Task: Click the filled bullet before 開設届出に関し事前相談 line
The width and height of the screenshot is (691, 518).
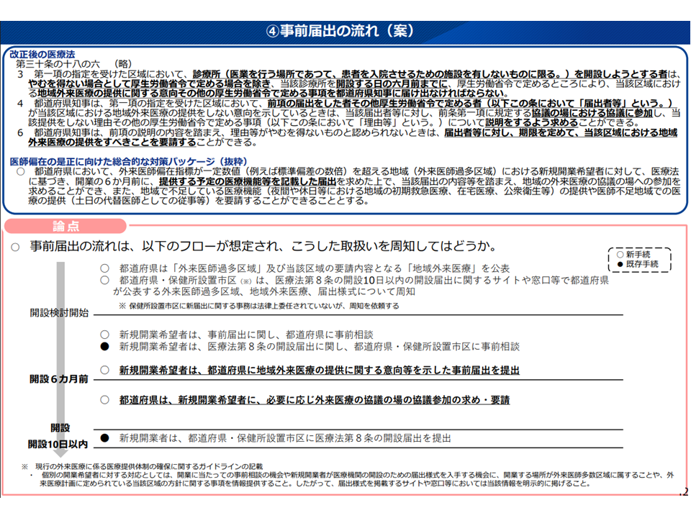Action: (x=104, y=347)
